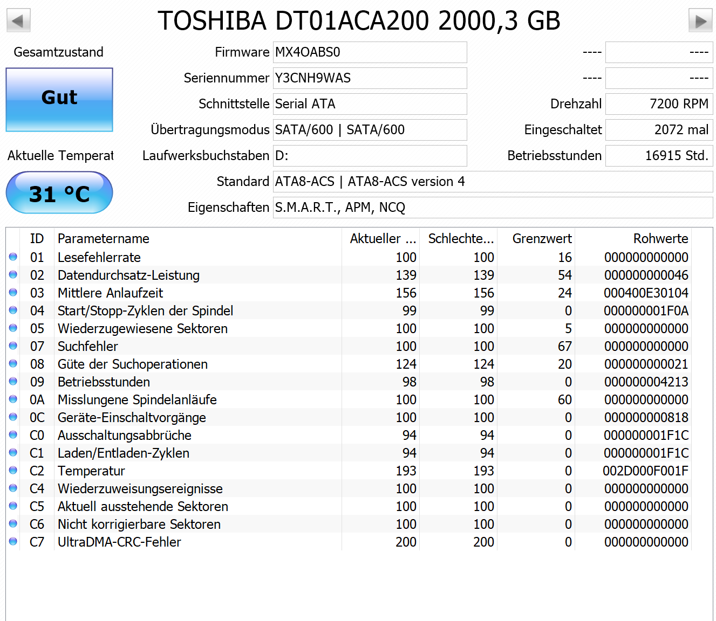This screenshot has height=621, width=716.
Task: Click the Eigenschaften field S.M.A.R.T., APM, NCQ
Action: [x=493, y=208]
